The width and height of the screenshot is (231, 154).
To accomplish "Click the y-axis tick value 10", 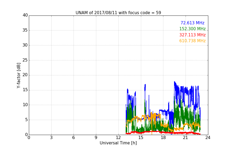I will 25,105.
